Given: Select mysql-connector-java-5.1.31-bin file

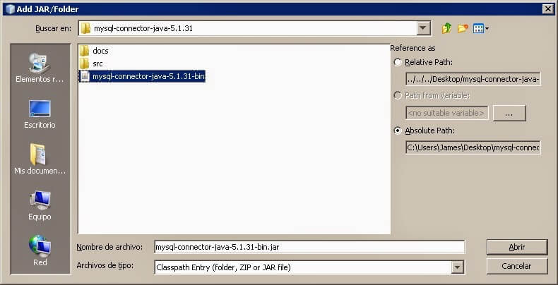Looking at the screenshot, I should pyautogui.click(x=142, y=76).
